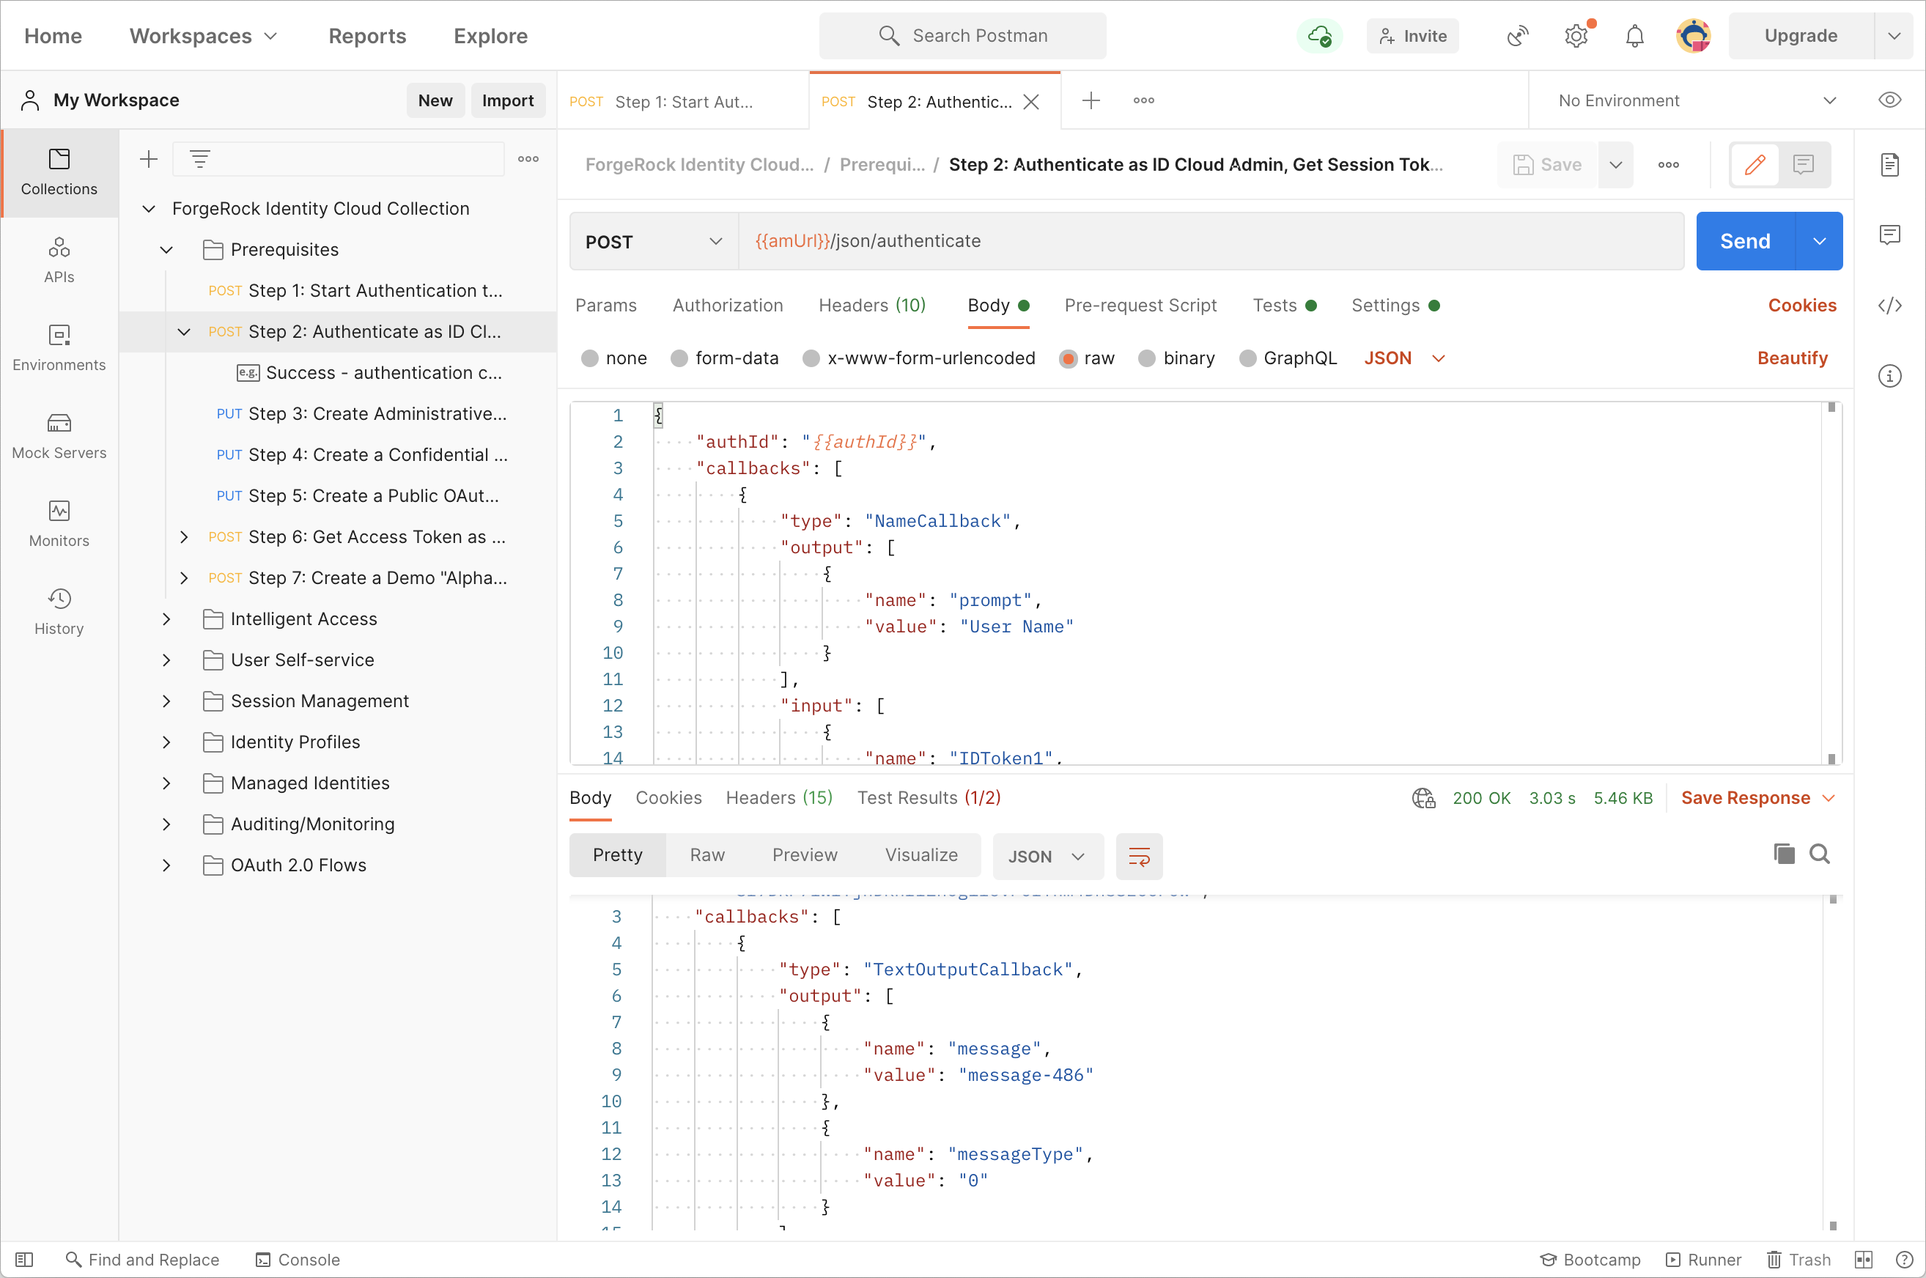This screenshot has width=1926, height=1278.
Task: Click the Send button
Action: pos(1744,240)
